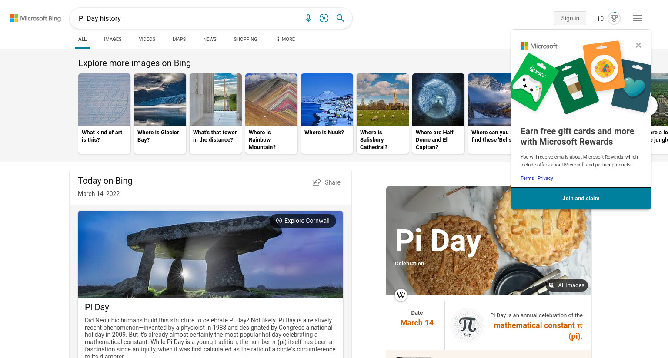Open the 'find these Bells' image card
The height and width of the screenshot is (358, 668).
(490, 113)
